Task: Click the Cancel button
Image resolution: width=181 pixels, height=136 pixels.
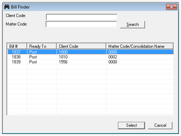Action: click(160, 125)
